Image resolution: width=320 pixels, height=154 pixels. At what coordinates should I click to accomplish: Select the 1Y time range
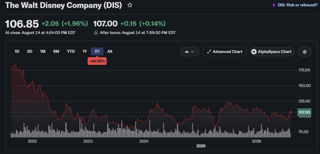pyautogui.click(x=85, y=51)
